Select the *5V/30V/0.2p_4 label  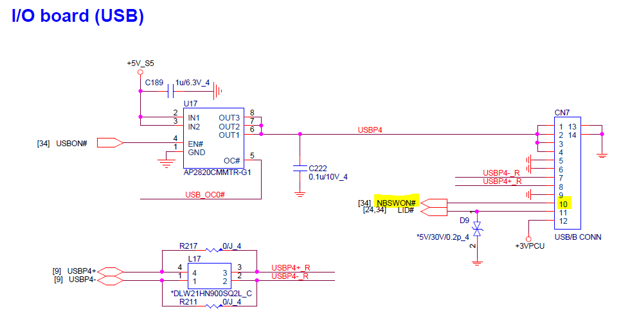(x=442, y=237)
